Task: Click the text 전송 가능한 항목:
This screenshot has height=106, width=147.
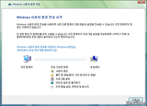Action: [x=60, y=67]
